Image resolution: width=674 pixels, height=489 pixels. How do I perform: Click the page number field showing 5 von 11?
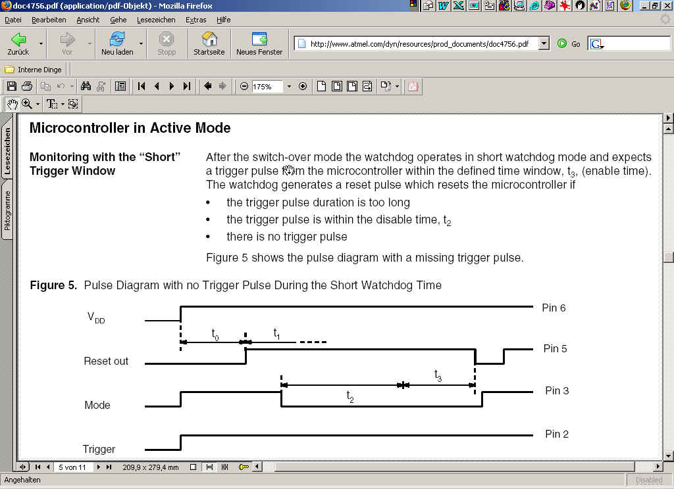[72, 467]
